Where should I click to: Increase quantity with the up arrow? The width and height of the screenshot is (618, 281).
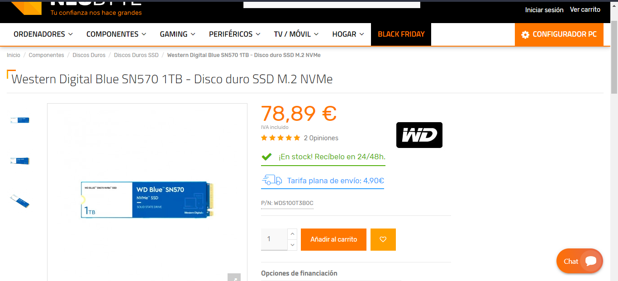[292, 234]
